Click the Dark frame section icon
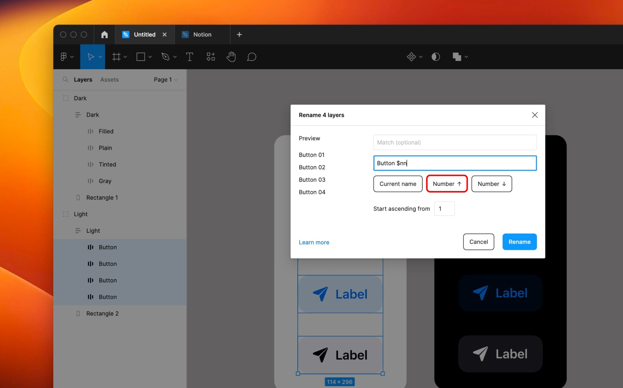623x388 pixels. (x=66, y=98)
